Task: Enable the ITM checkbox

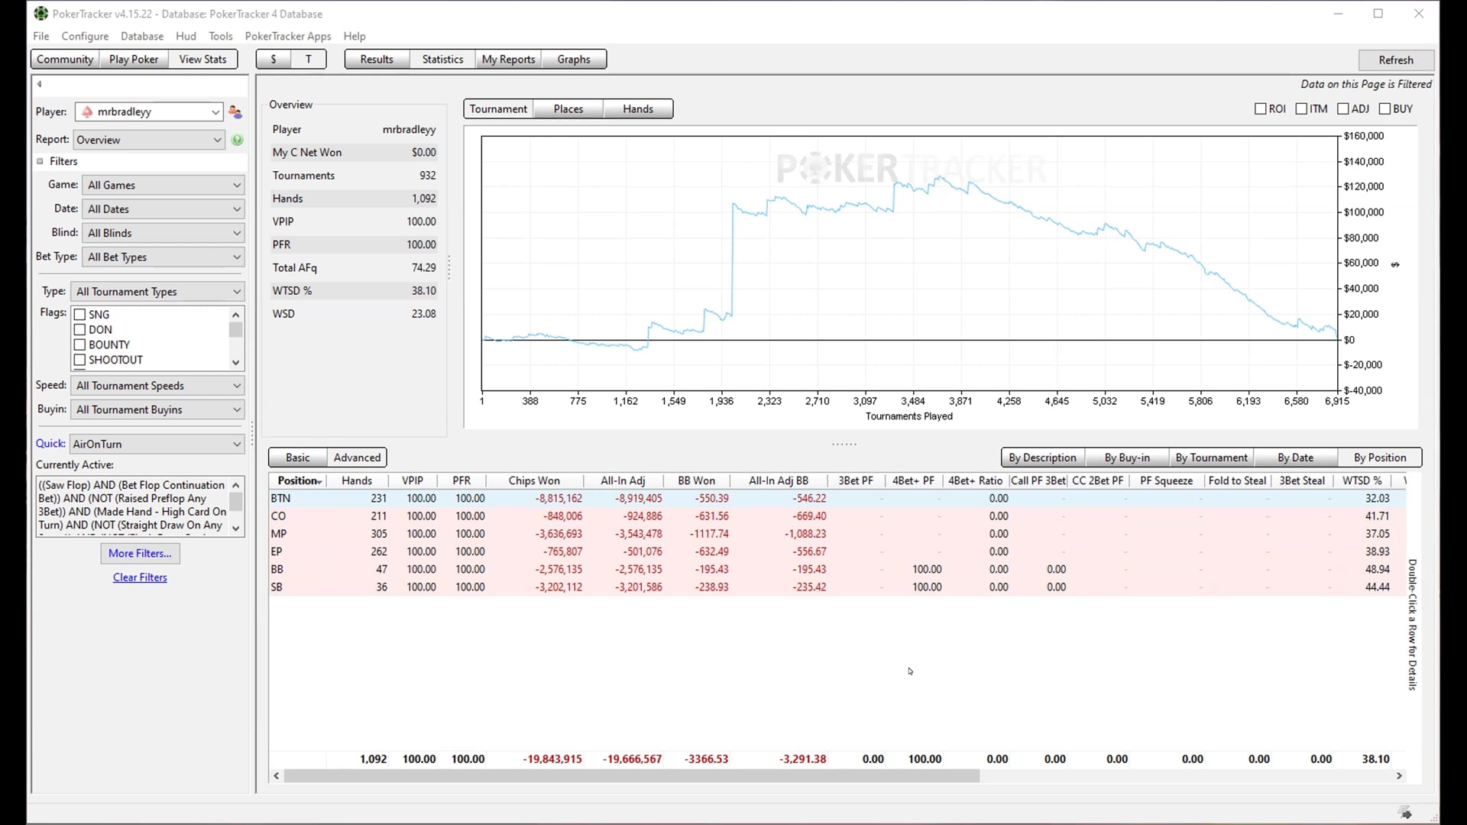Action: pyautogui.click(x=1302, y=109)
